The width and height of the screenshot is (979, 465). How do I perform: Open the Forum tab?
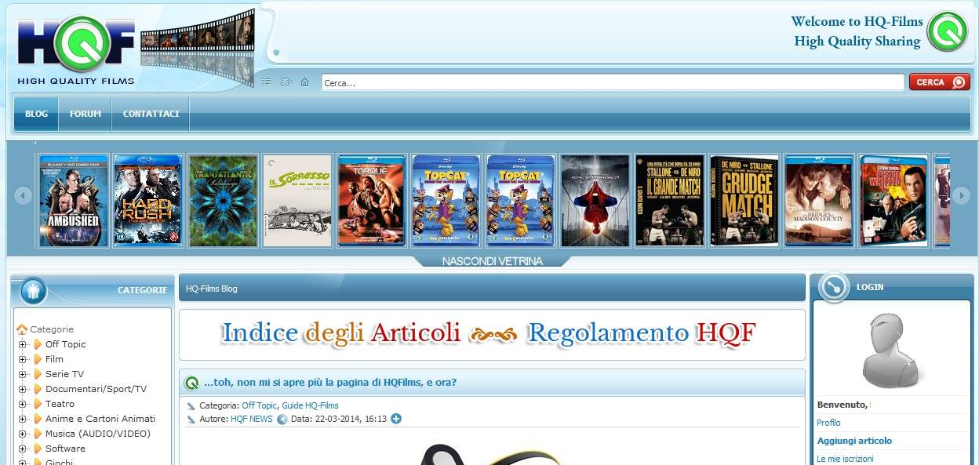(86, 114)
